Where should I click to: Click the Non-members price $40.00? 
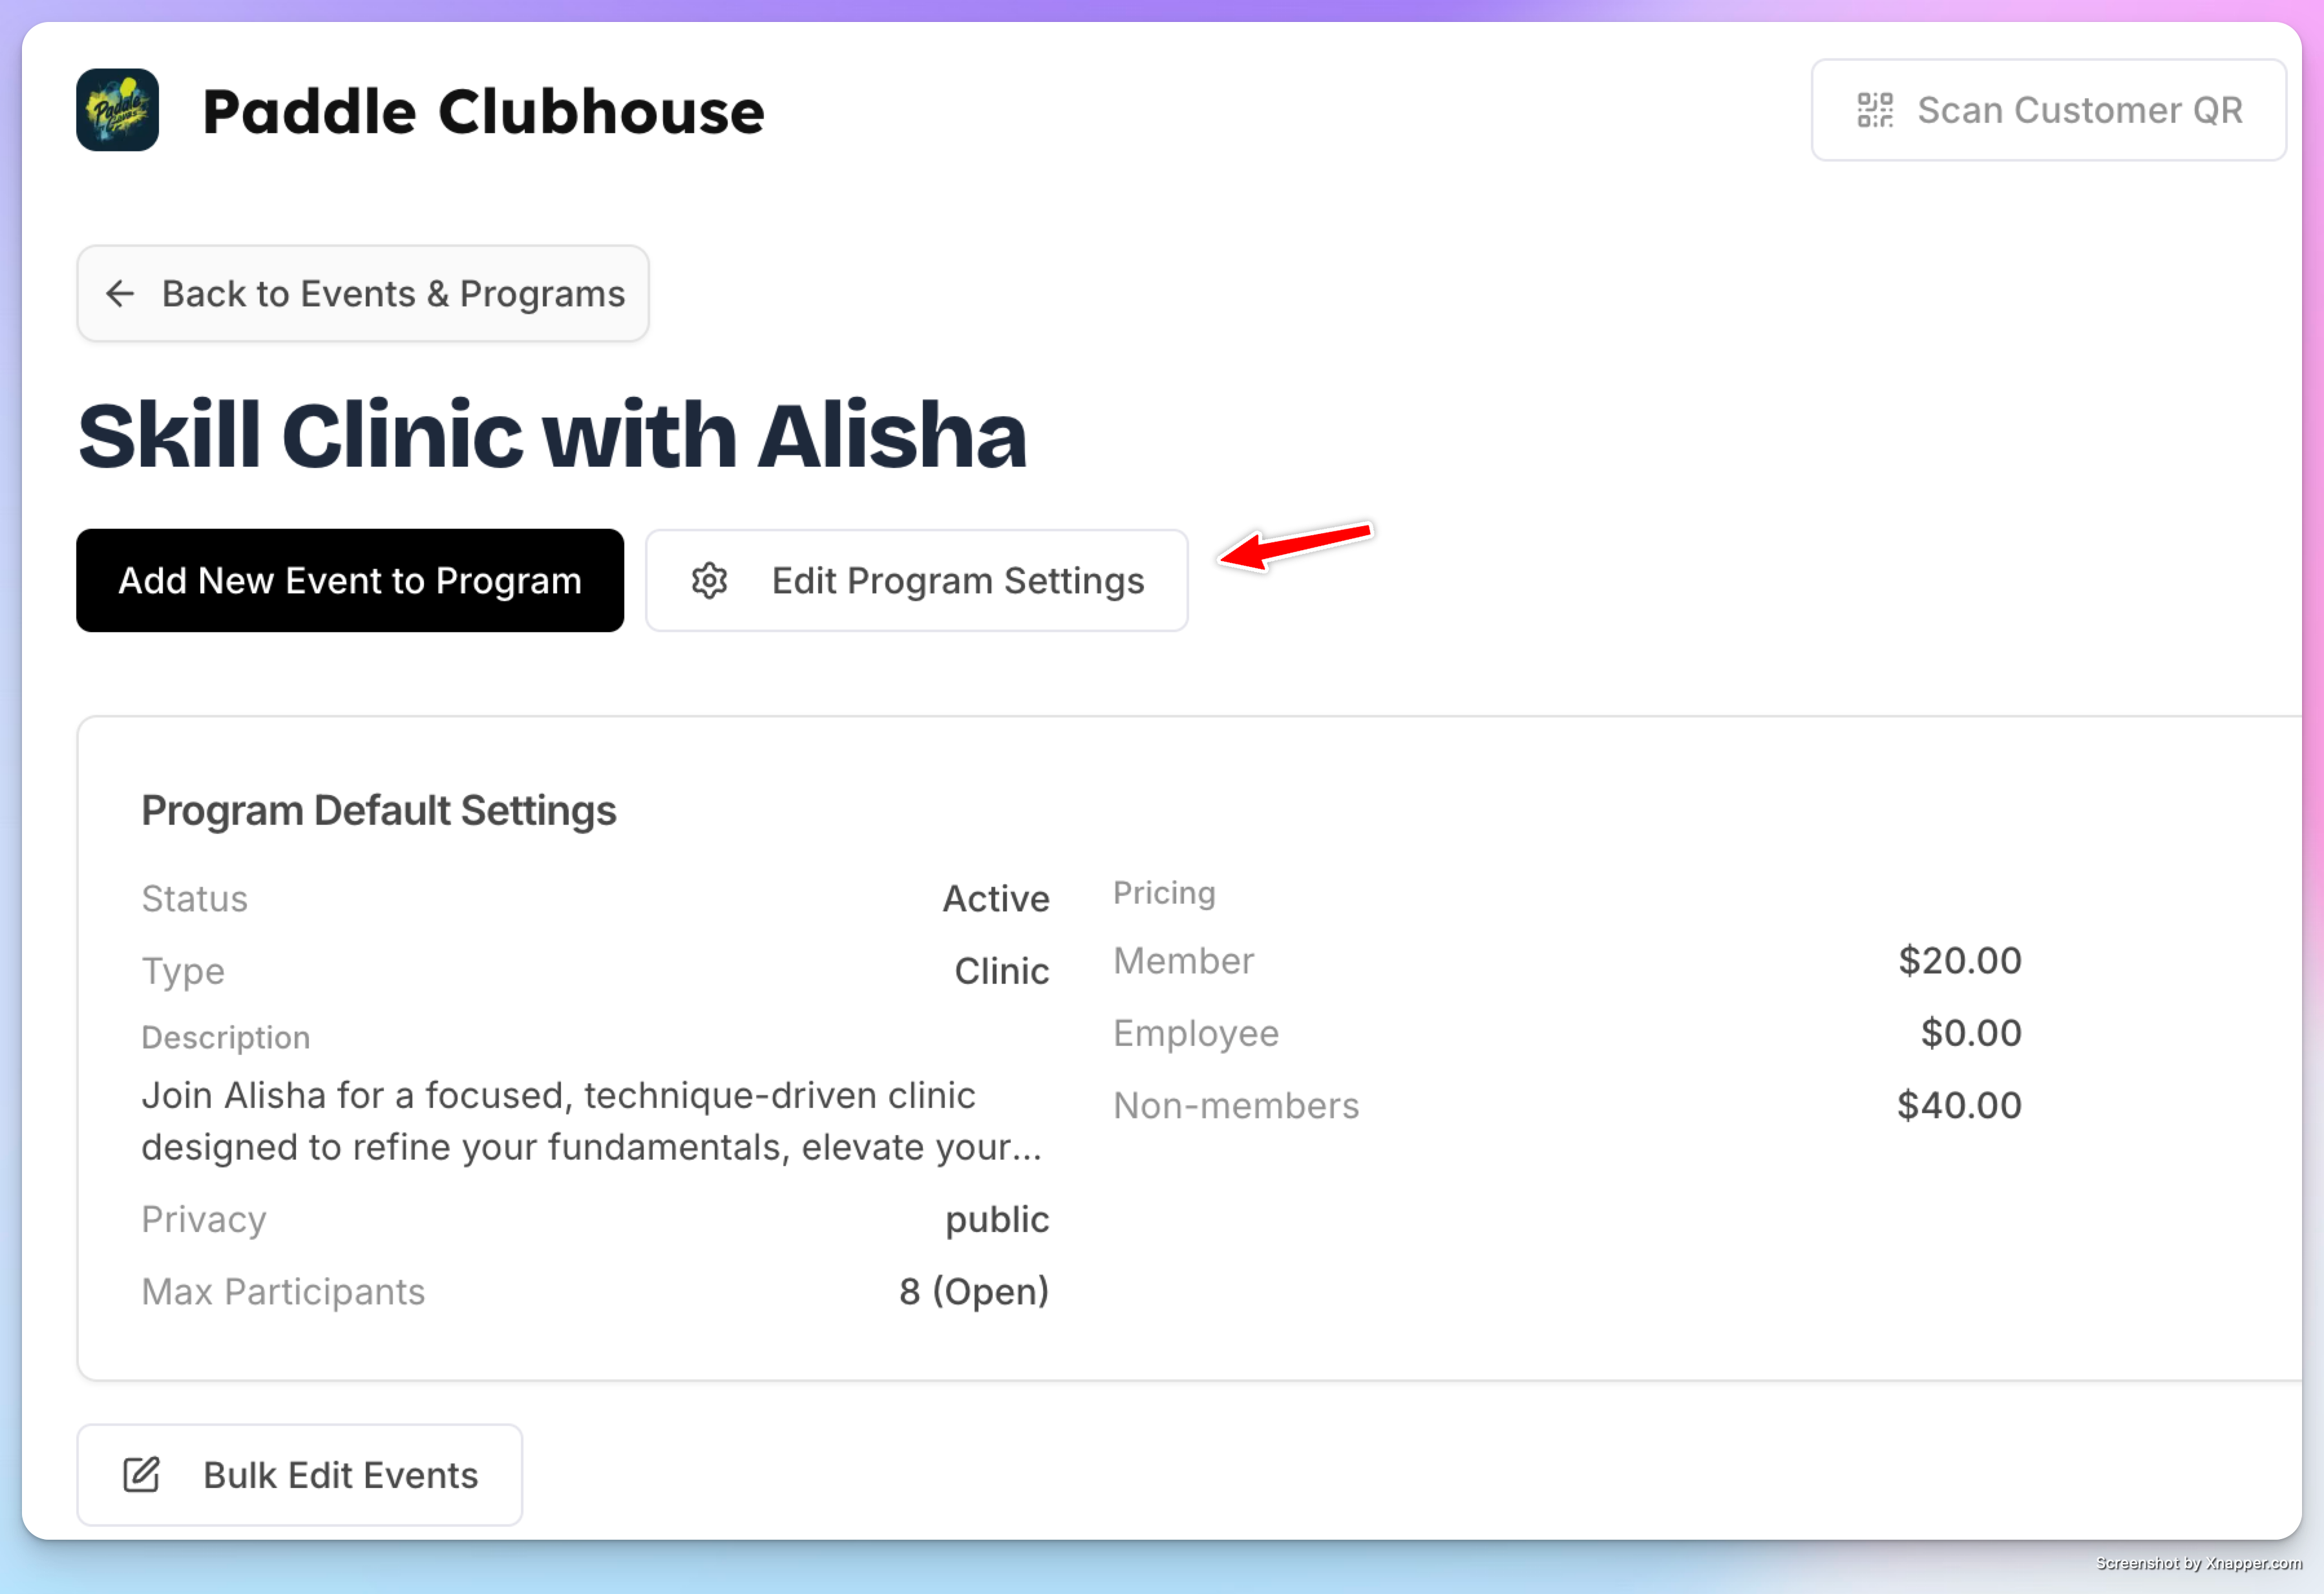click(1960, 1106)
